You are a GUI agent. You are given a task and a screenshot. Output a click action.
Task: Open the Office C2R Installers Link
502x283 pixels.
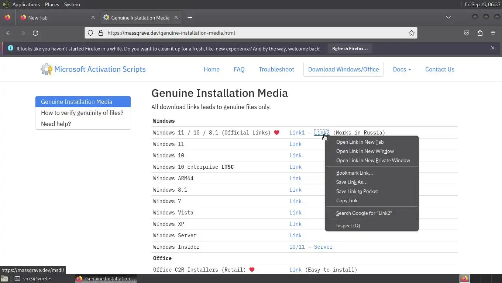click(x=295, y=270)
